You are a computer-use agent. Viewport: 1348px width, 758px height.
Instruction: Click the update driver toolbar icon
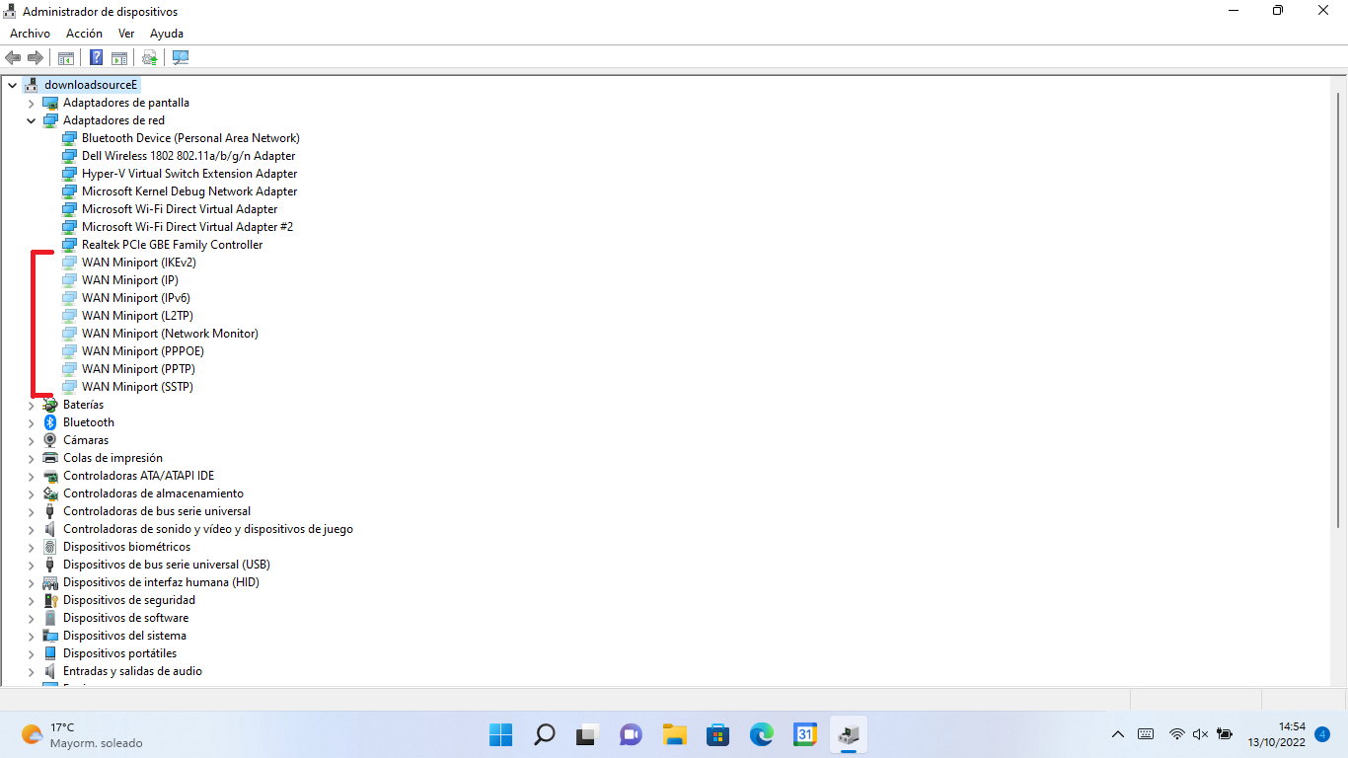150,57
